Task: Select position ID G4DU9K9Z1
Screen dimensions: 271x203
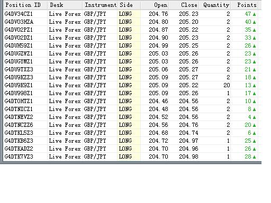Action: pos(19,85)
